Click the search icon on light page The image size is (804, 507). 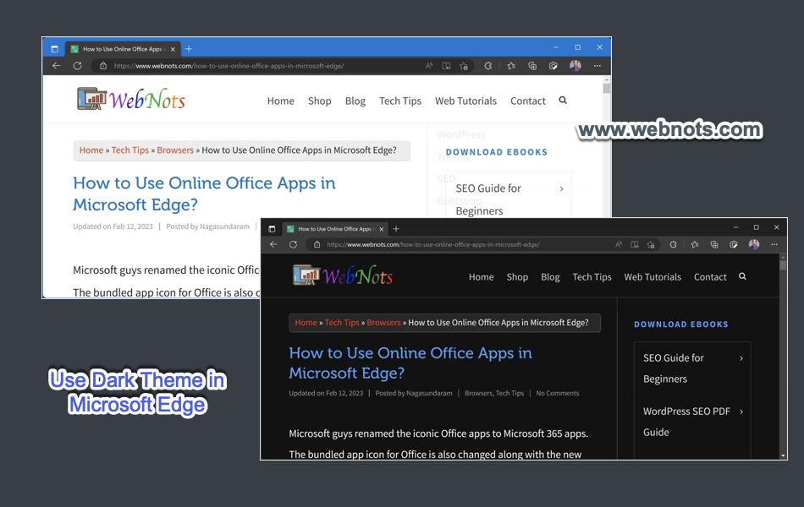click(x=563, y=101)
